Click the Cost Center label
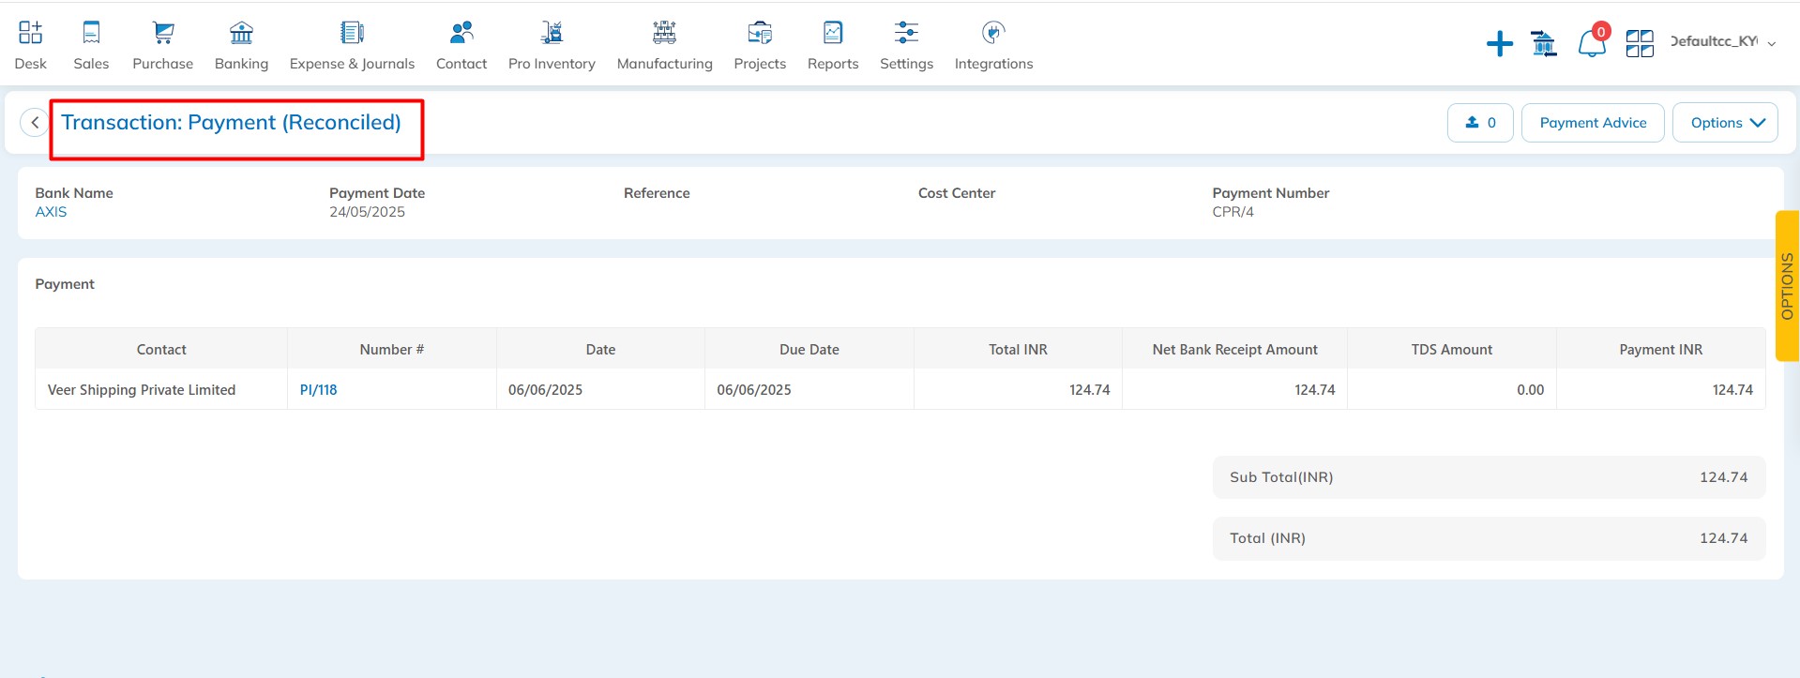The width and height of the screenshot is (1800, 678). coord(957,193)
